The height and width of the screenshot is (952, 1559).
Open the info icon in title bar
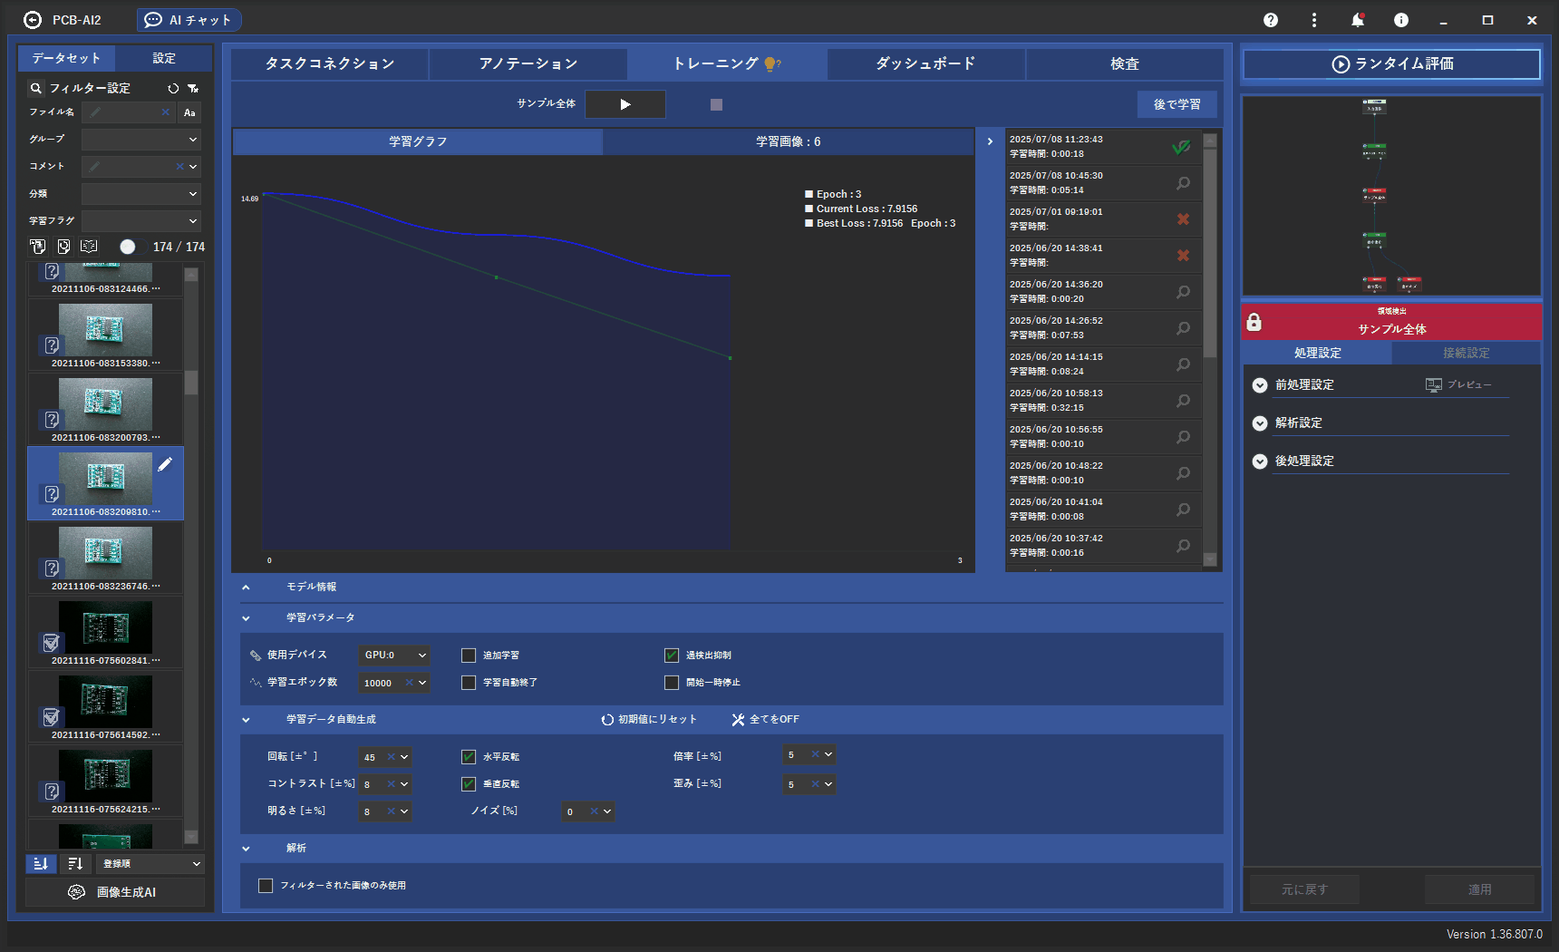1400,20
